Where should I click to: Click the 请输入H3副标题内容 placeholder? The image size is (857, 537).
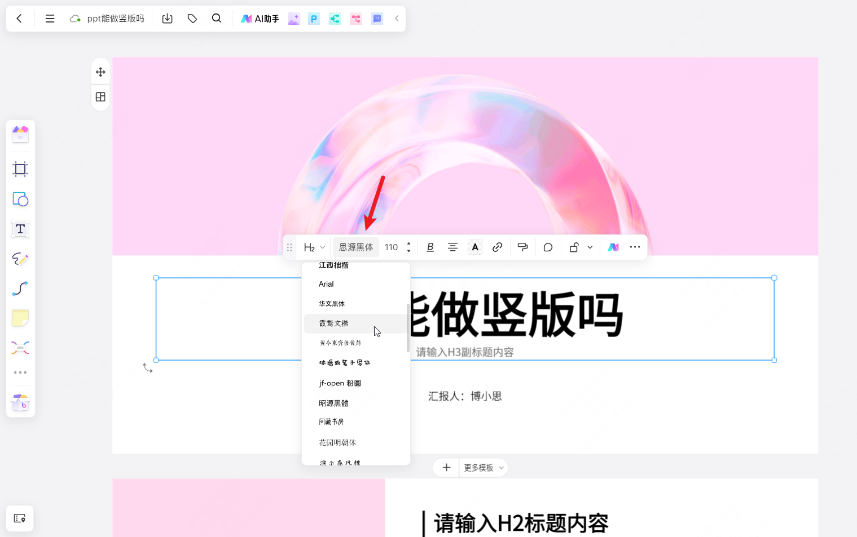point(465,352)
